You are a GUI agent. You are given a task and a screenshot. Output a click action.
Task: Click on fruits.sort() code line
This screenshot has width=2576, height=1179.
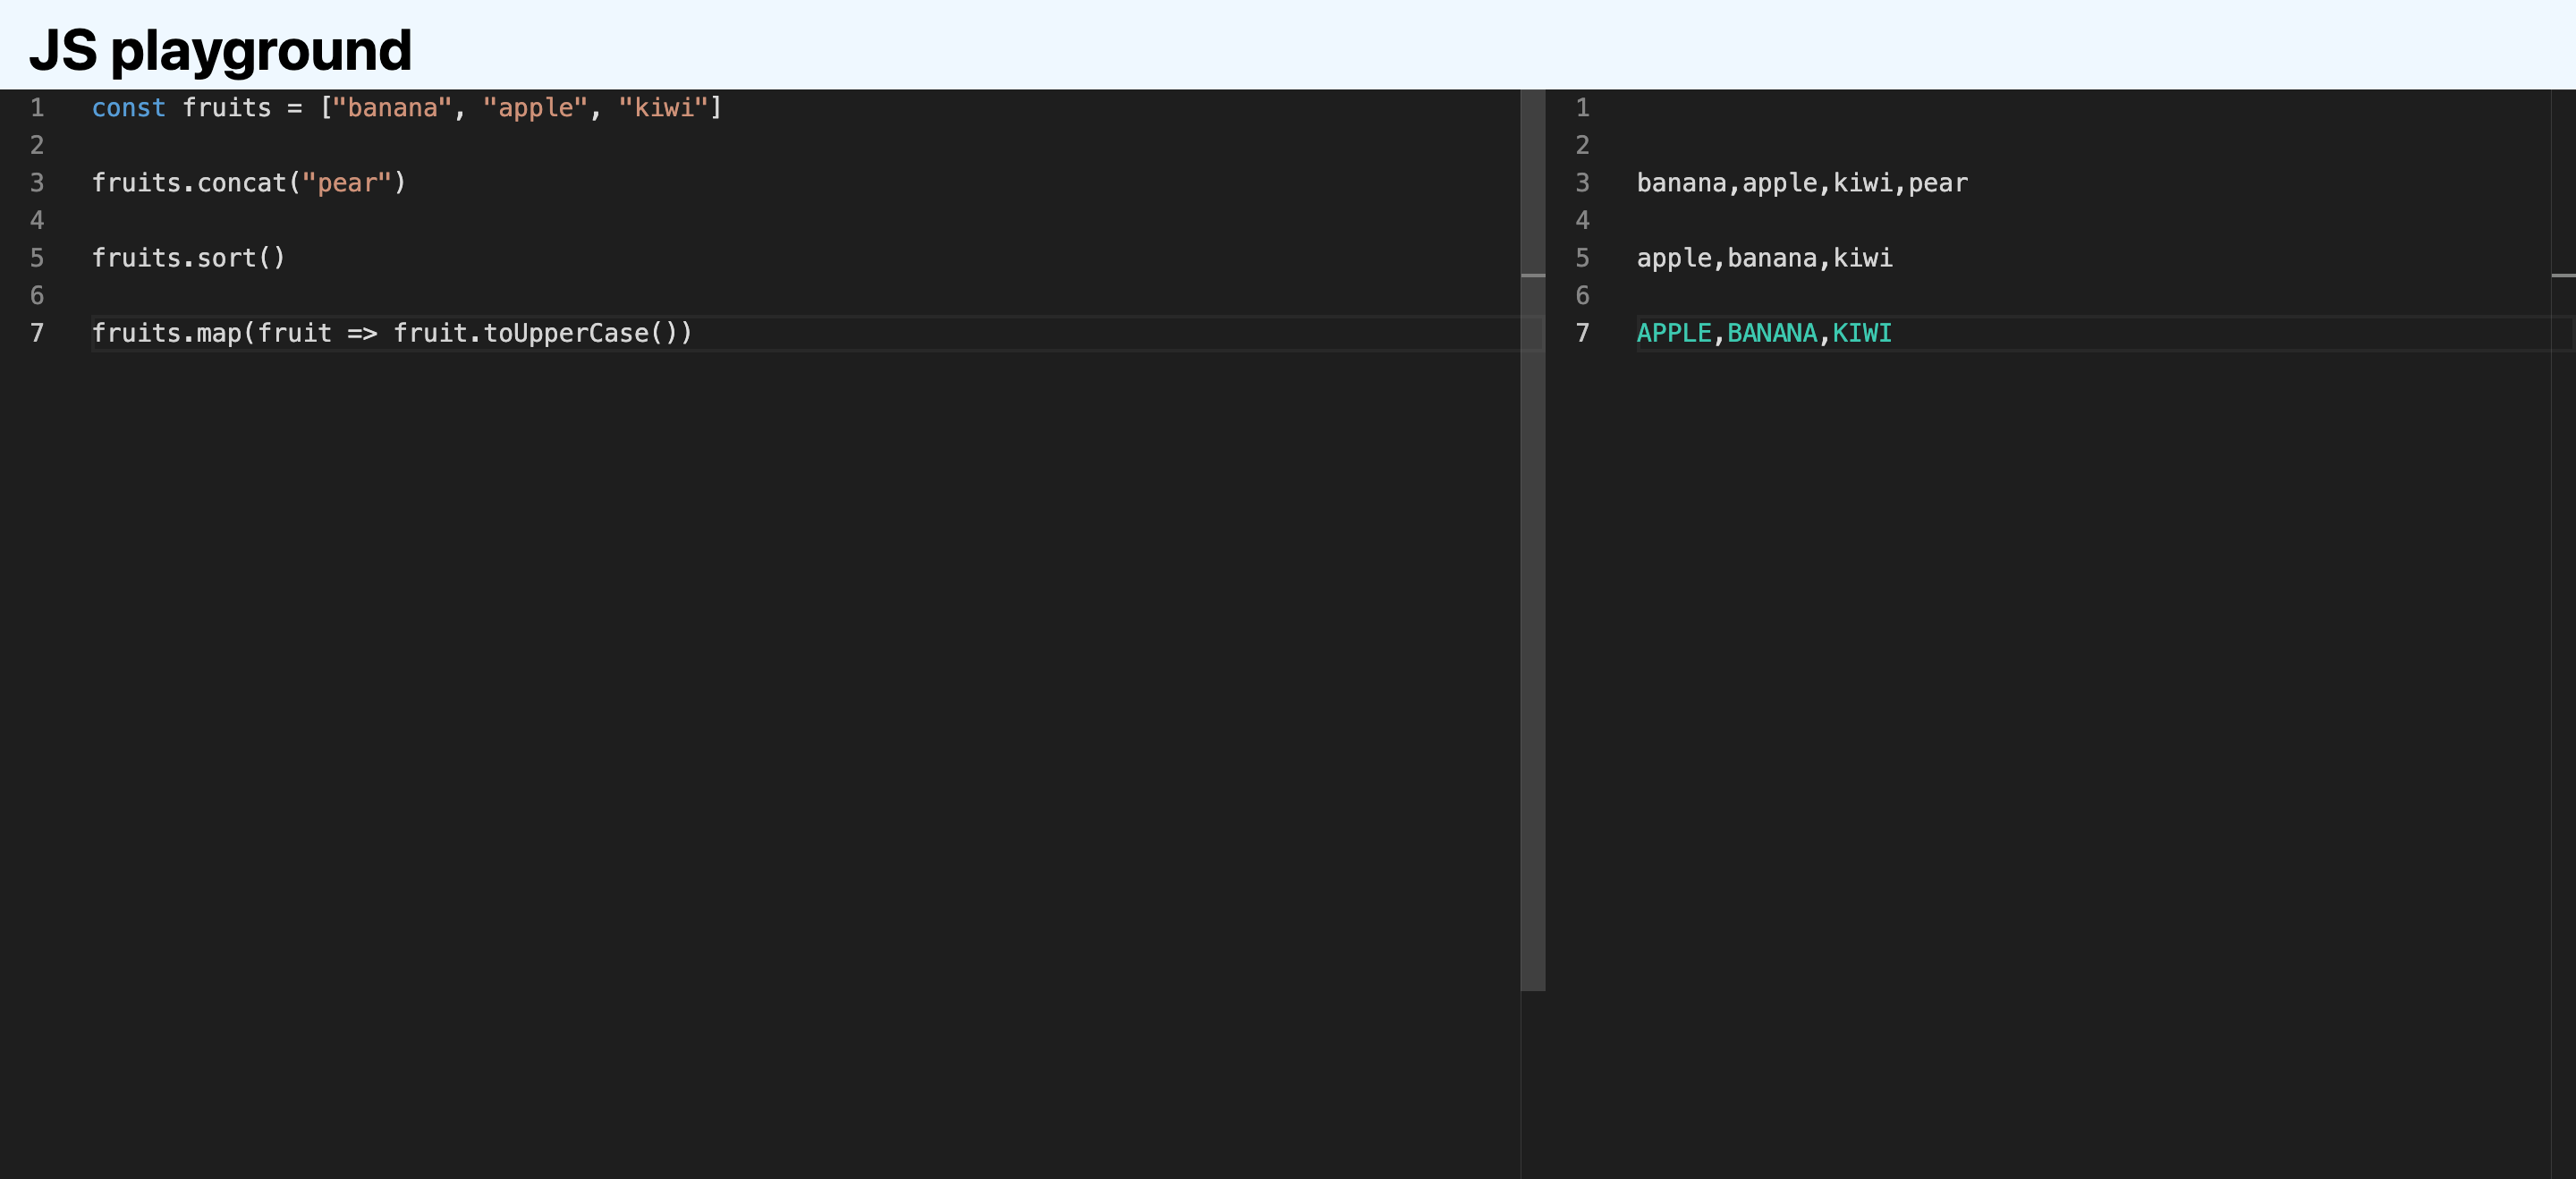[x=188, y=258]
